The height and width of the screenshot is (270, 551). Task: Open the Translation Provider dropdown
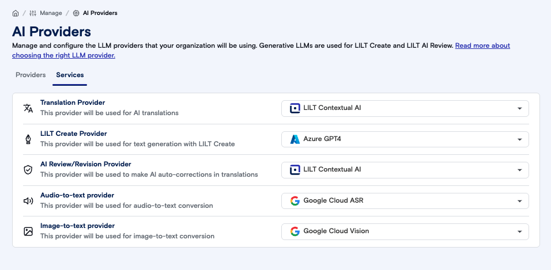[x=519, y=108]
